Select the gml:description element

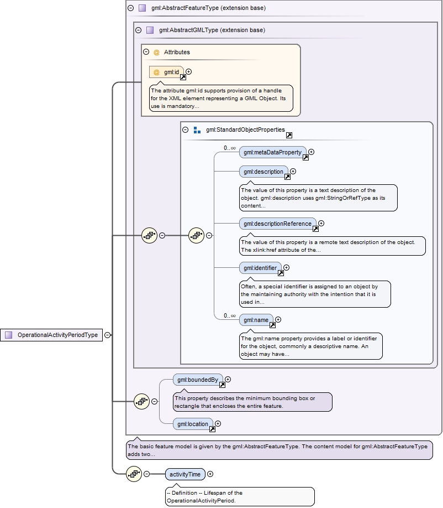[x=263, y=172]
